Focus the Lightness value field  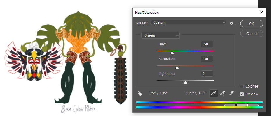[x=207, y=74]
